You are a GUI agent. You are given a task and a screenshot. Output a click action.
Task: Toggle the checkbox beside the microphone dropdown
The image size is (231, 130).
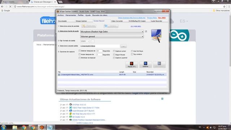[x=146, y=31]
